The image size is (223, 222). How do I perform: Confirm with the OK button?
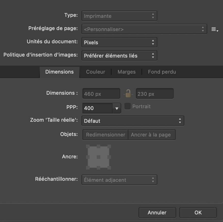pyautogui.click(x=198, y=213)
